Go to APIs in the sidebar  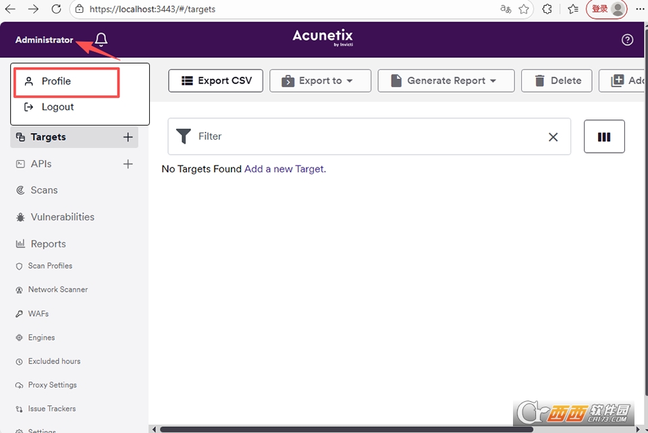click(x=41, y=163)
